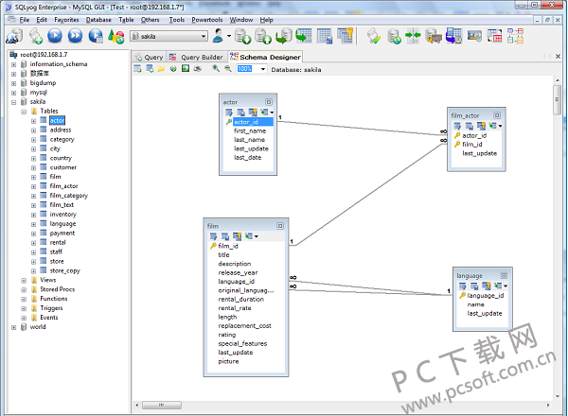Viewport: 568px width, 416px height.
Task: Select the Stored Procs folder
Action: (57, 289)
